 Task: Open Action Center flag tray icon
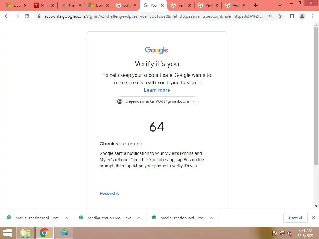click(x=275, y=233)
